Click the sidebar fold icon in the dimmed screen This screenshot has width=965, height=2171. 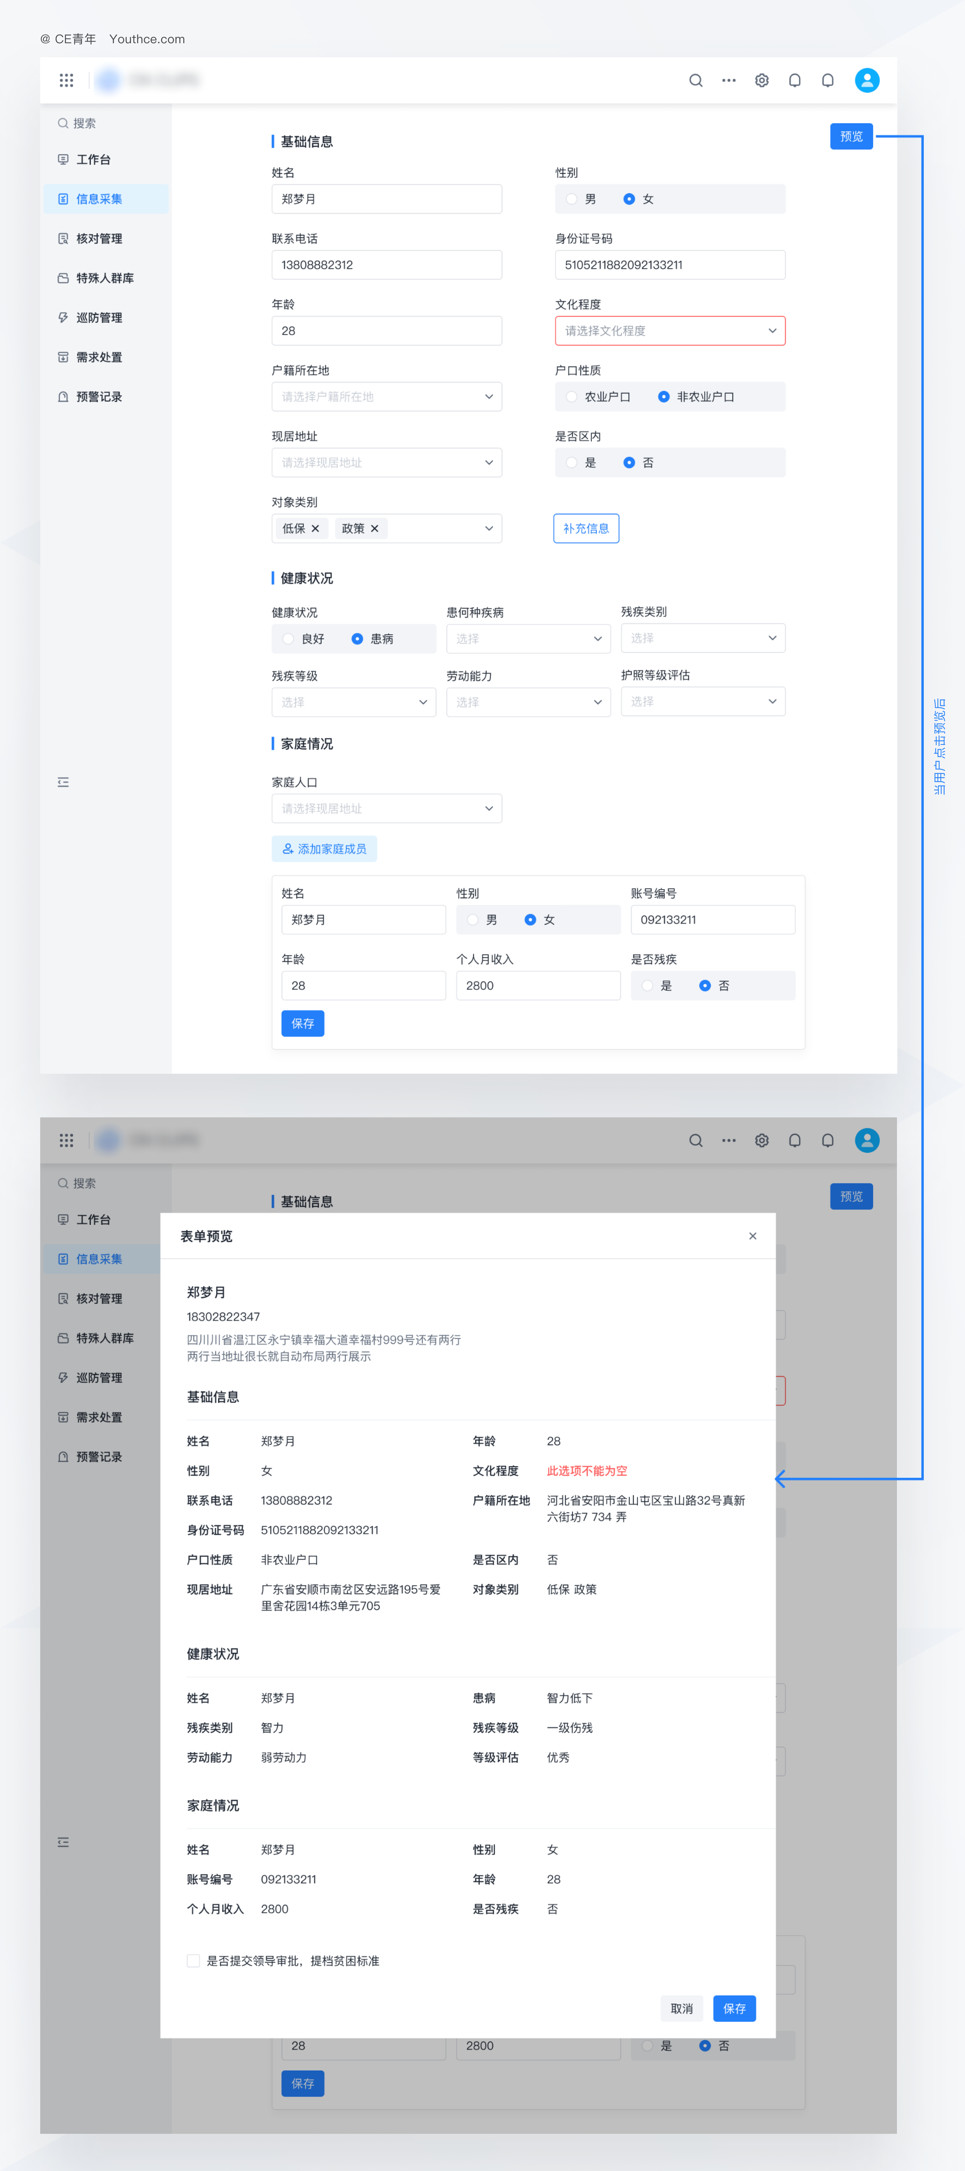click(63, 1842)
